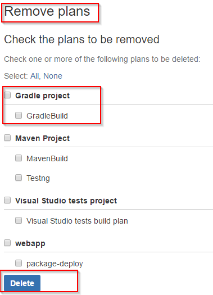213x295 pixels.
Task: Check the package-deploy plan checkbox
Action: 19,263
